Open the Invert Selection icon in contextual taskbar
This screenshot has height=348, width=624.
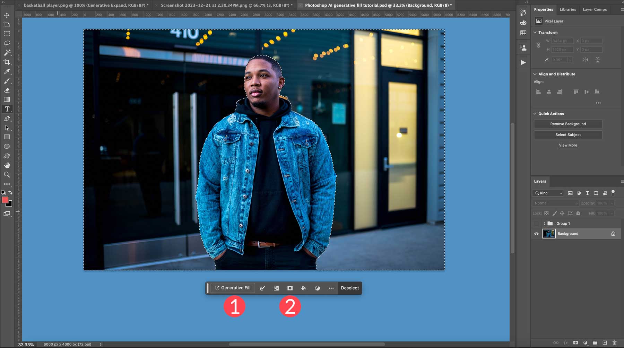click(x=276, y=288)
